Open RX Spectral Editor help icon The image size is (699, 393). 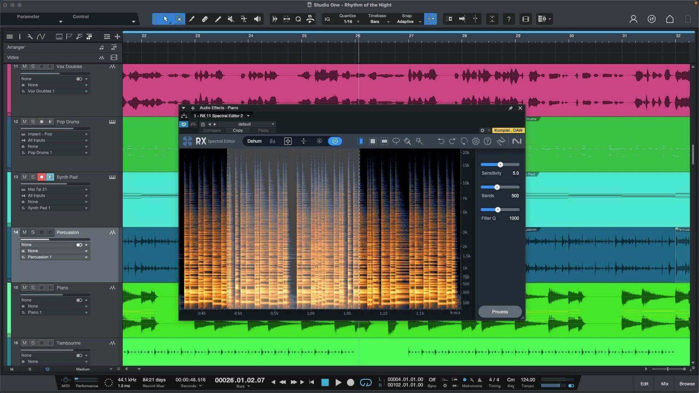pyautogui.click(x=487, y=141)
